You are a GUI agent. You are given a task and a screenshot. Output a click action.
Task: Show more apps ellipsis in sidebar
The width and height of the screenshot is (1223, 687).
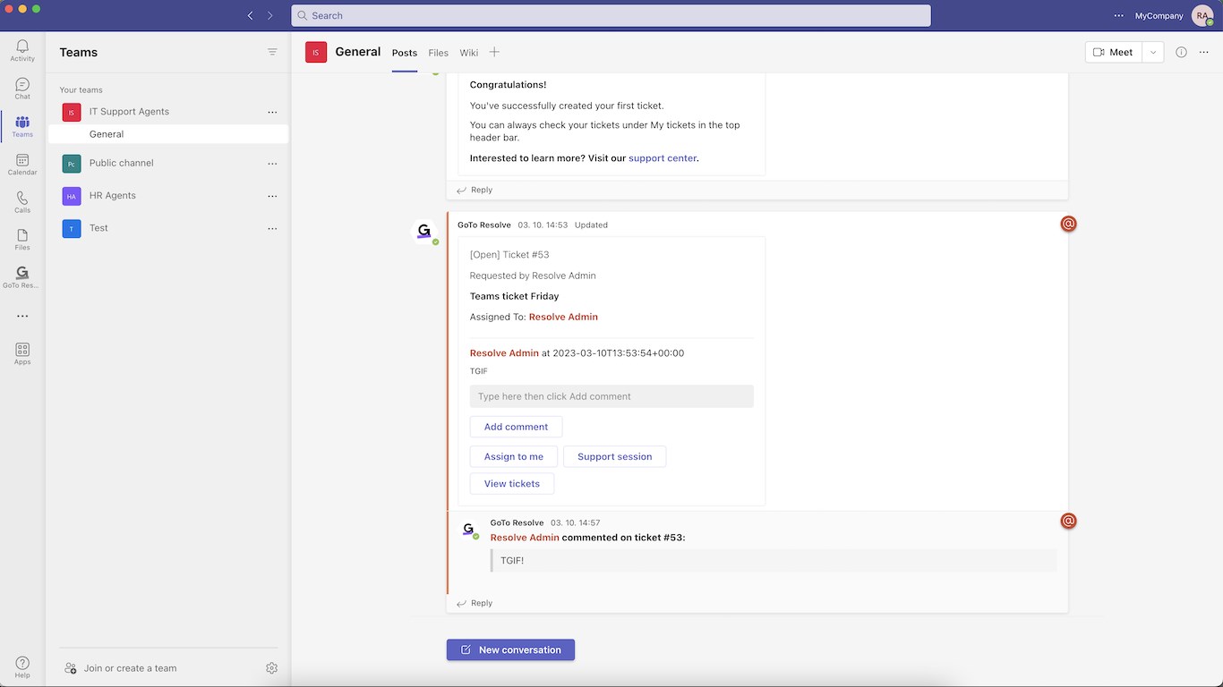(x=22, y=316)
